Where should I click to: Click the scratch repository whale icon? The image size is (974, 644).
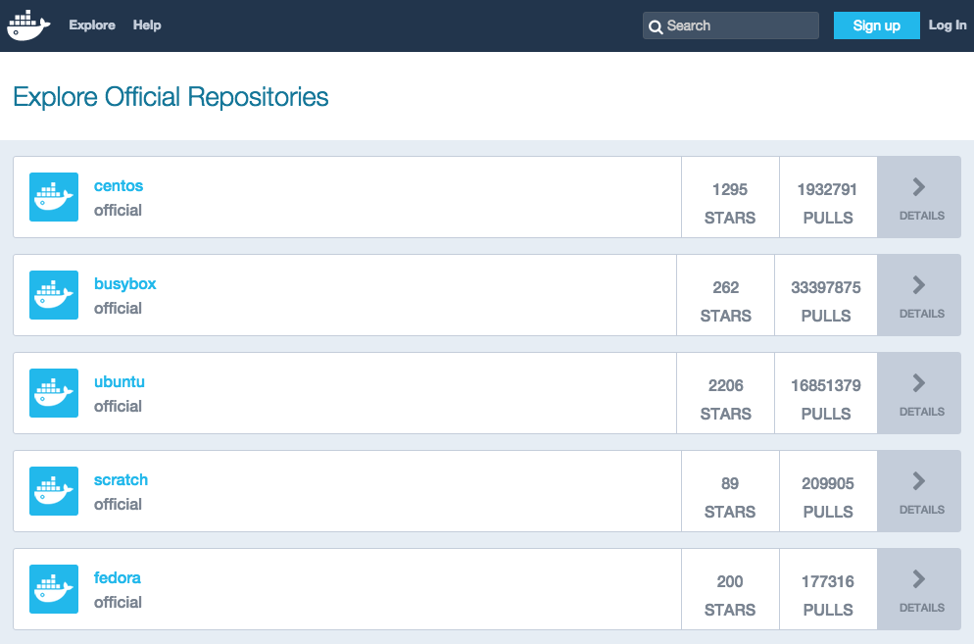coord(54,491)
